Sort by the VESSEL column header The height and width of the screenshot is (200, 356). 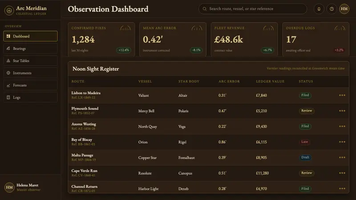145,81
